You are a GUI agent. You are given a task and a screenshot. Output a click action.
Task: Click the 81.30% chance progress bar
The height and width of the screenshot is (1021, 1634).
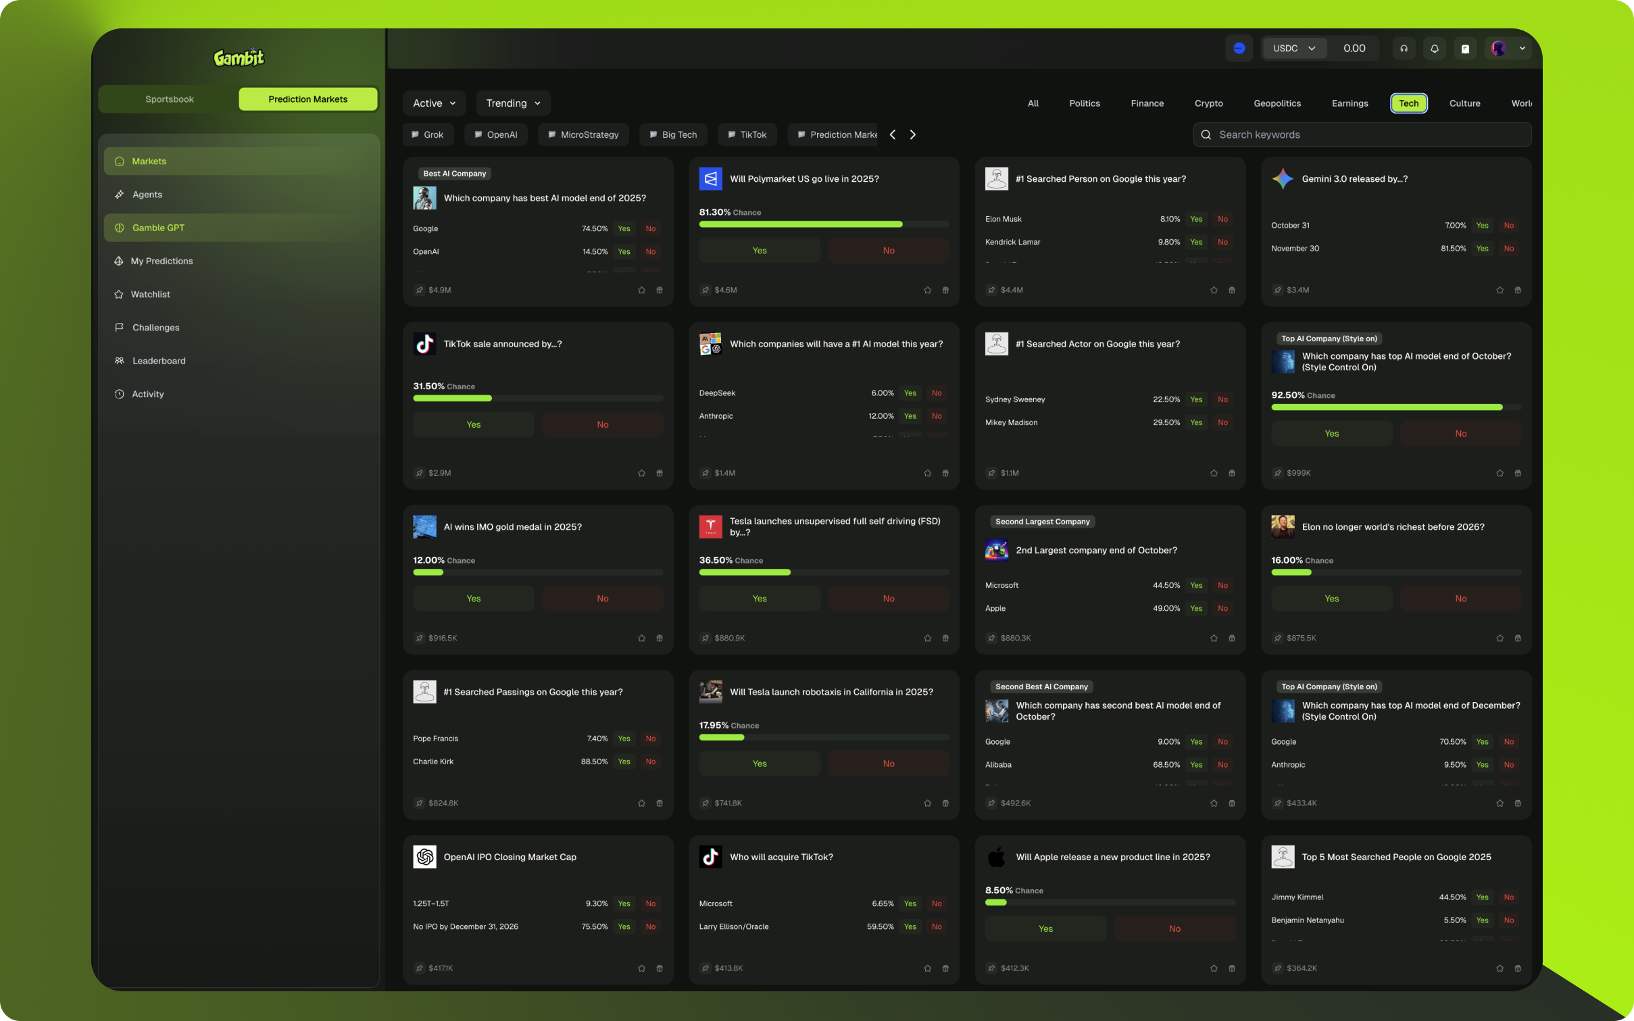tap(824, 224)
